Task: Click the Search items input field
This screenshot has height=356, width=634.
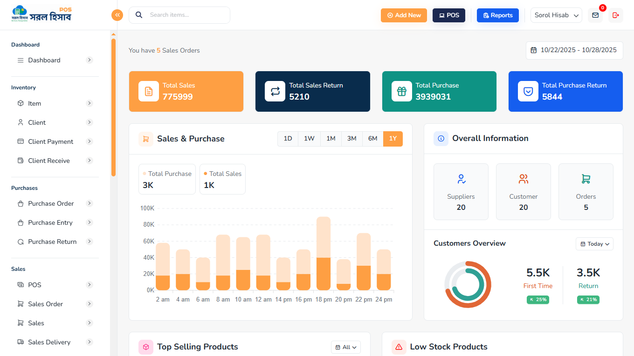Action: tap(186, 15)
